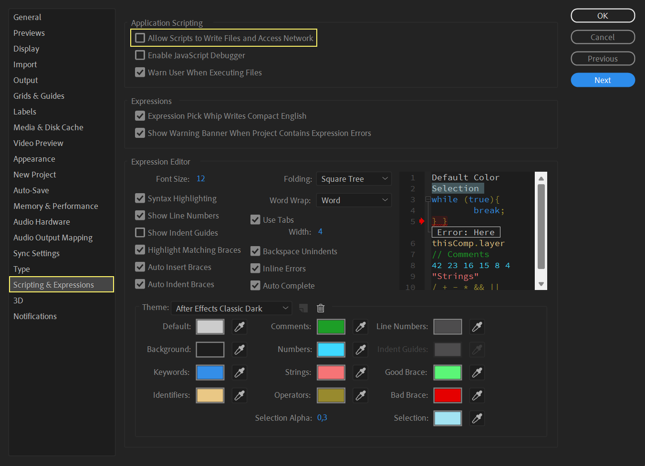Toggle the Show Indent Guides checkbox

[x=140, y=233]
